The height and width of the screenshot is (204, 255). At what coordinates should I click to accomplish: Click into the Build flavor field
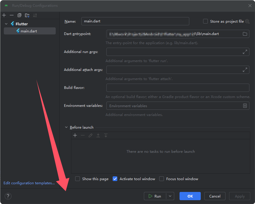(178, 88)
